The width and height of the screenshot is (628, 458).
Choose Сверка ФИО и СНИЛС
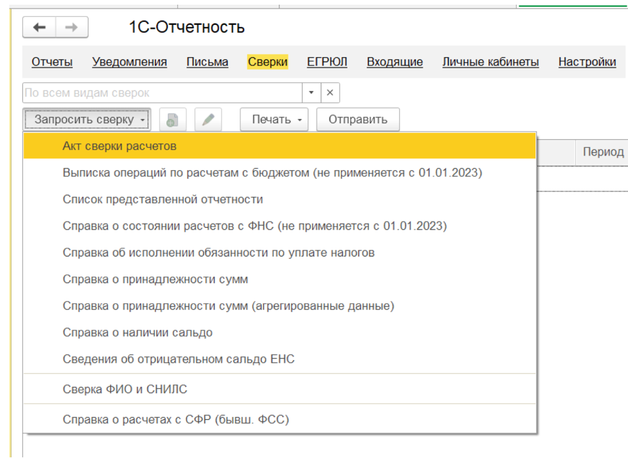[125, 389]
